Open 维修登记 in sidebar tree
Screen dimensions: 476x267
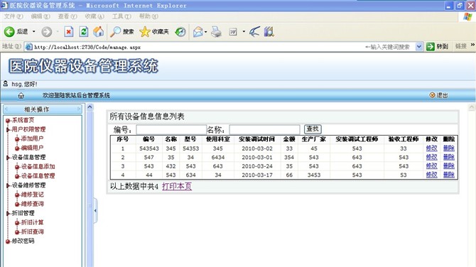click(32, 195)
